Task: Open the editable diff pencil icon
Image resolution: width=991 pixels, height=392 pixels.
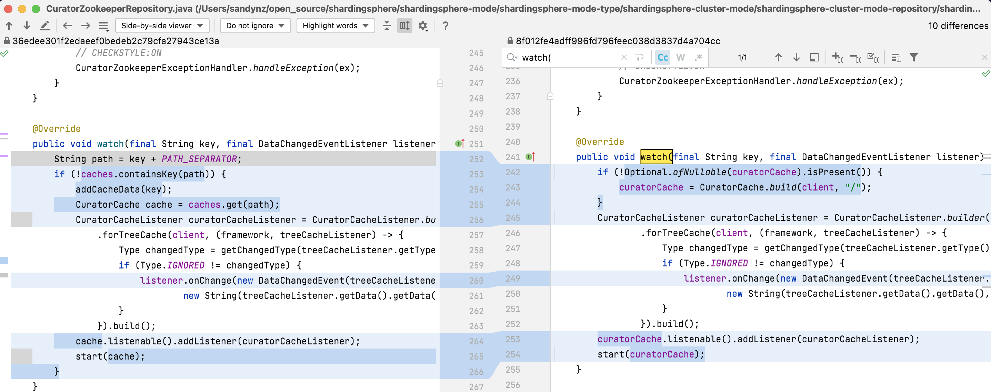Action: click(x=45, y=26)
